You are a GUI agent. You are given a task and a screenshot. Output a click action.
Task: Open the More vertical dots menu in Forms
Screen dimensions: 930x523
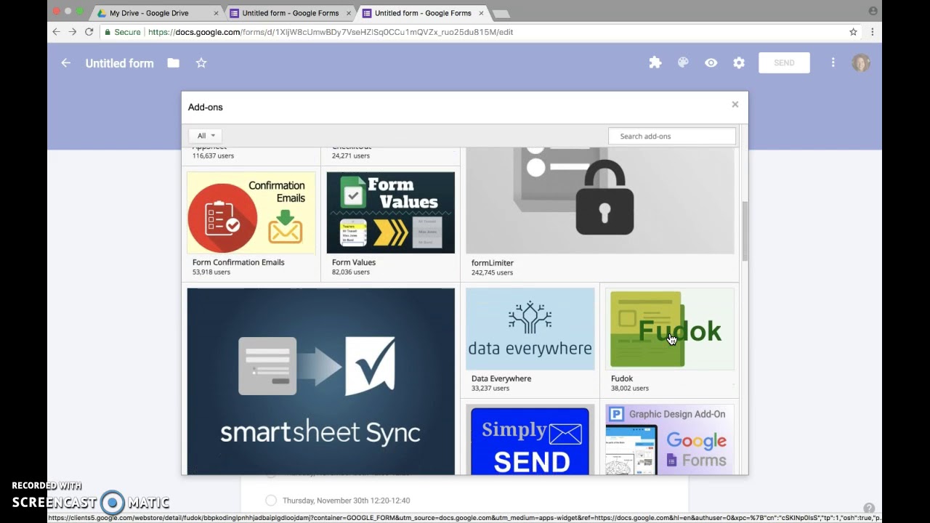pos(833,63)
